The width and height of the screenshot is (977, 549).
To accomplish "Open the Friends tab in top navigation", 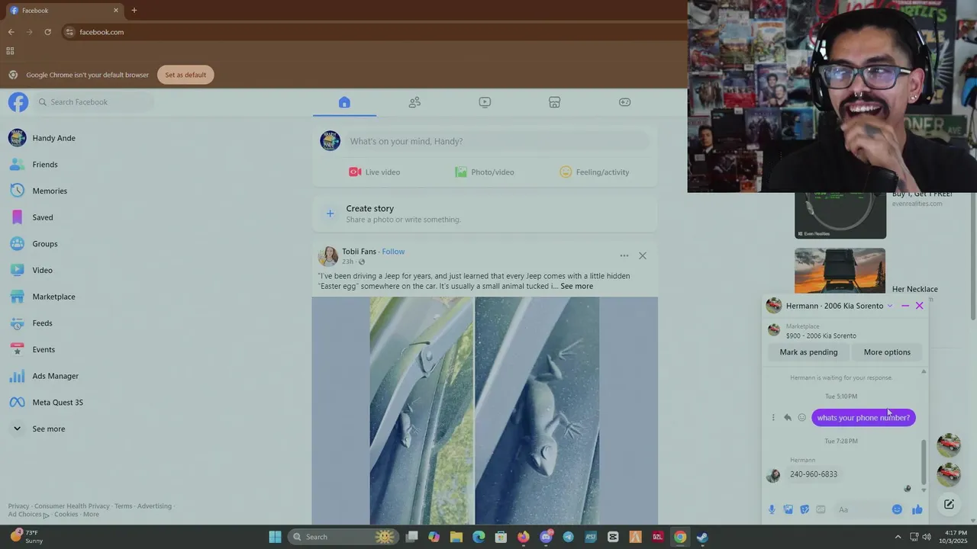I will click(414, 102).
